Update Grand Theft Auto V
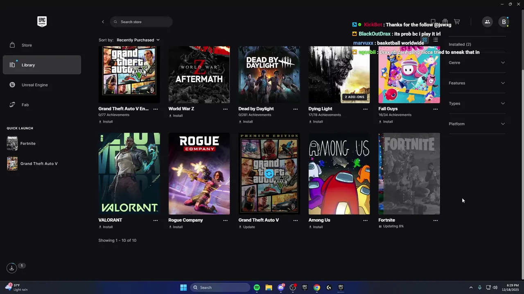Image resolution: width=524 pixels, height=294 pixels. tap(247, 227)
